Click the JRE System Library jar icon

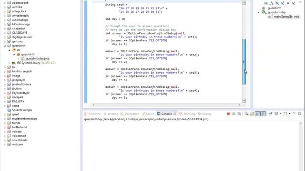[x=14, y=63]
